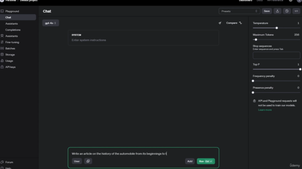Click the Stop sequences input
Screen dimensions: 302x169
coord(277,55)
